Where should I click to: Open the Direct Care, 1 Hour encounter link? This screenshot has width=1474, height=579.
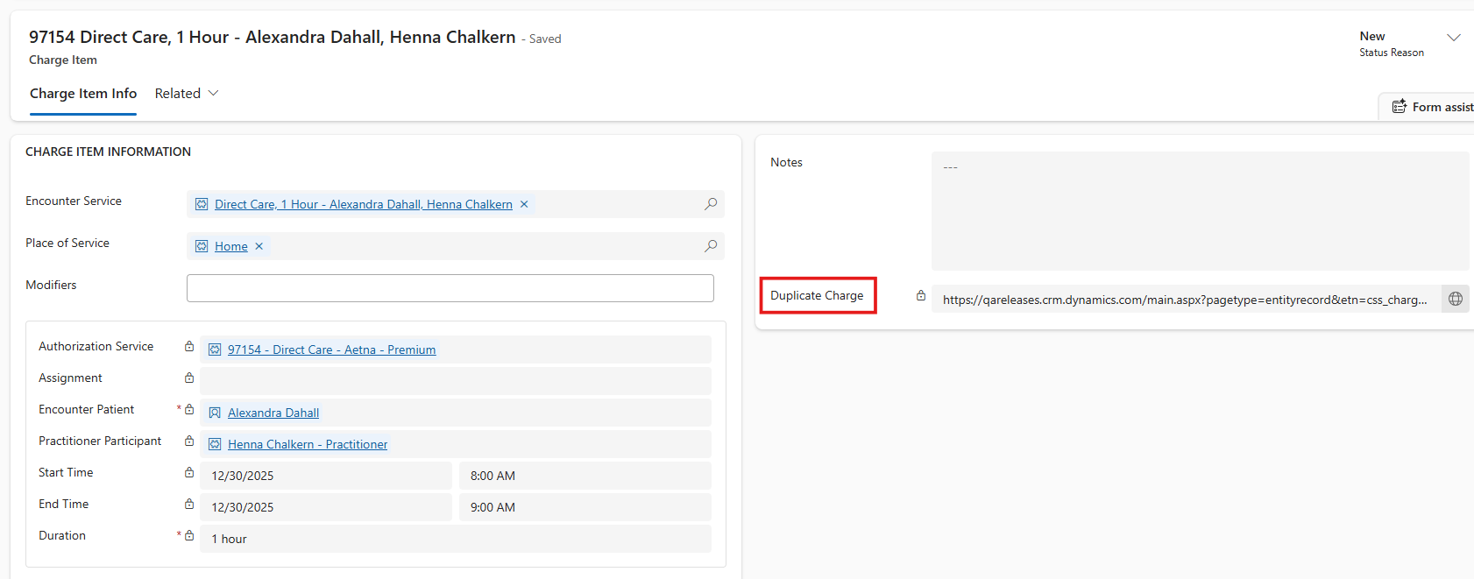pyautogui.click(x=363, y=204)
